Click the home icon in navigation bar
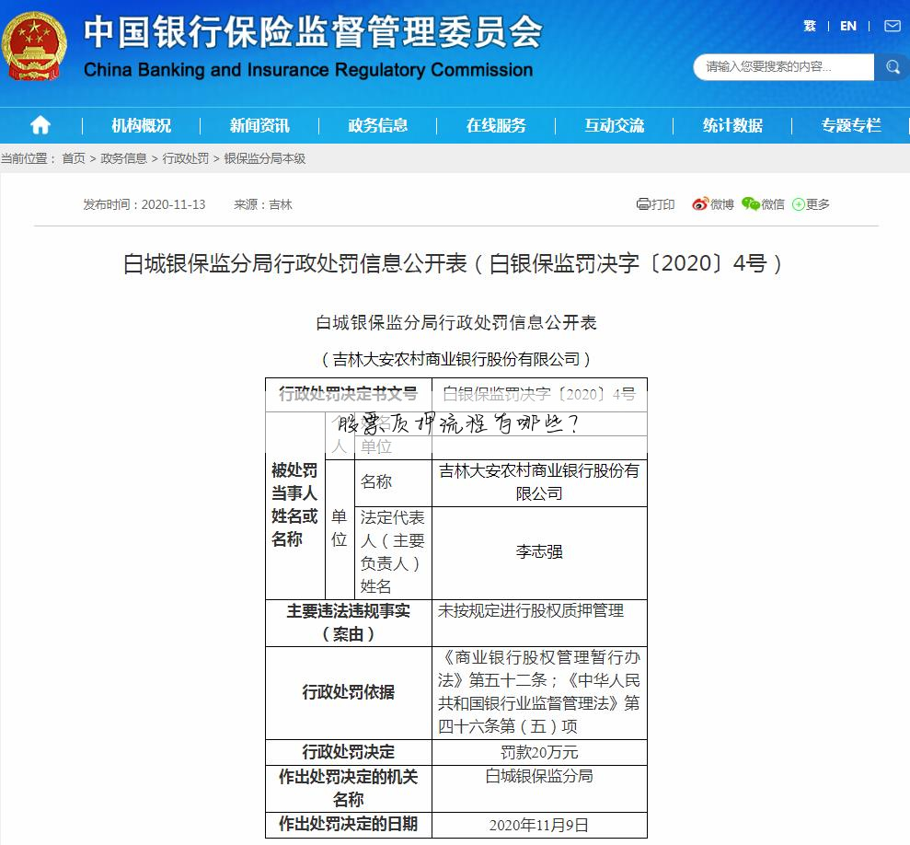910x845 pixels. pyautogui.click(x=40, y=125)
